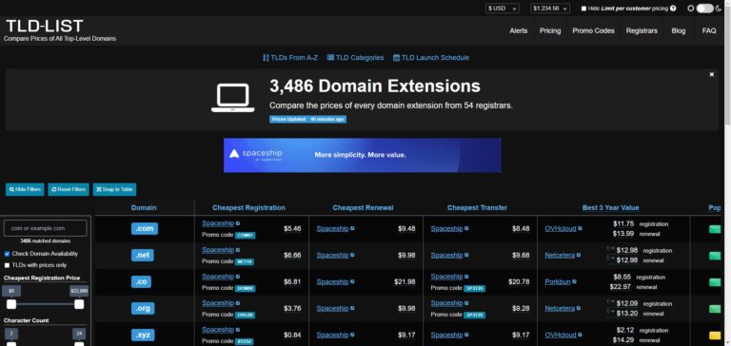The width and height of the screenshot is (731, 346).
Task: Click external link icon beside .net renewal Spaceship
Action: [x=352, y=255]
